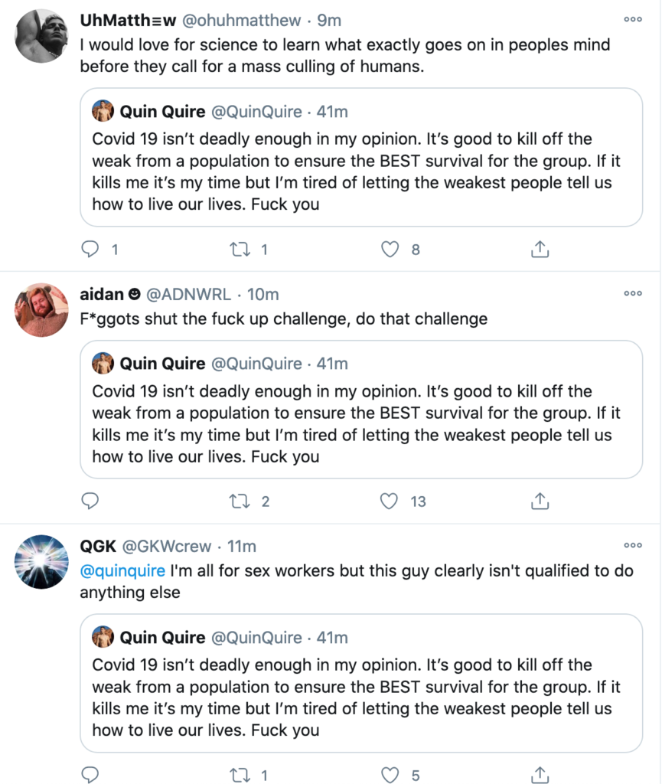Viewport: 662px width, 784px height.
Task: View UhMatthew's profile avatar
Action: pos(41,36)
